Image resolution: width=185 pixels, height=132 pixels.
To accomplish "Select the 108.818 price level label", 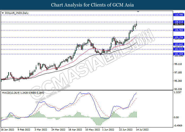I will click(x=179, y=22).
